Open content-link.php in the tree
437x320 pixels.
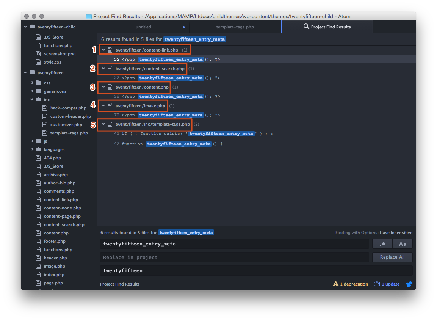61,200
